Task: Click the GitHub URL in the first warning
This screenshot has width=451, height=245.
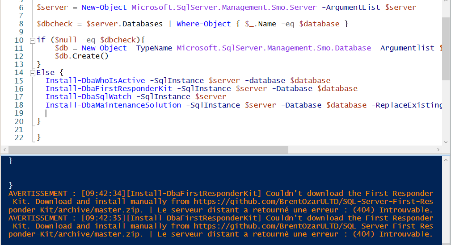Action: pyautogui.click(x=314, y=202)
